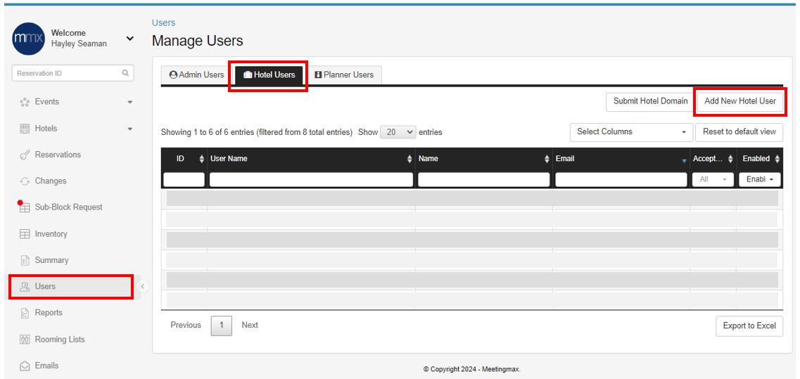
Task: Click the Reservation ID search magnifier icon
Action: pyautogui.click(x=125, y=73)
